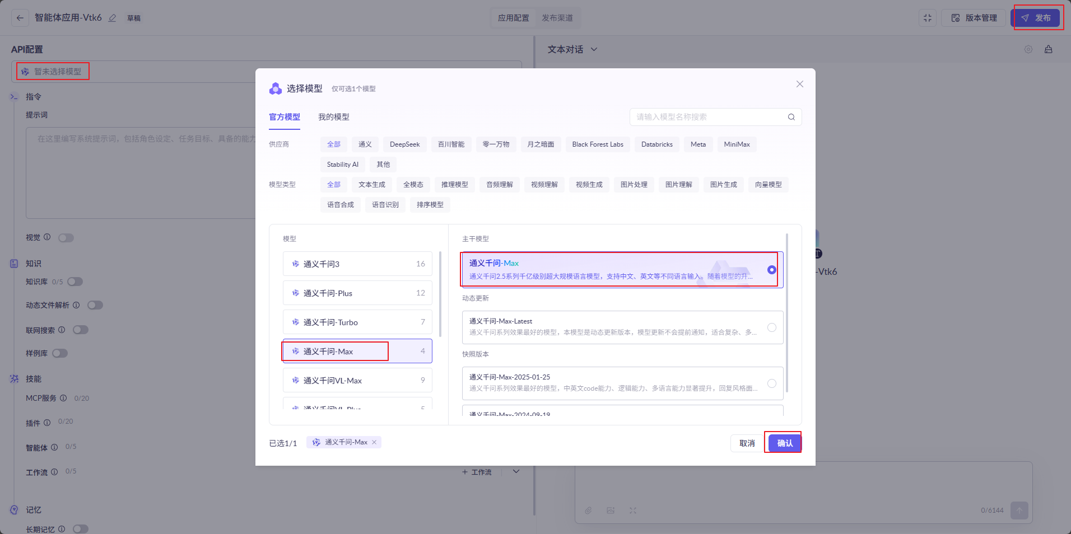Open the 文本对话 dropdown

pyautogui.click(x=572, y=49)
